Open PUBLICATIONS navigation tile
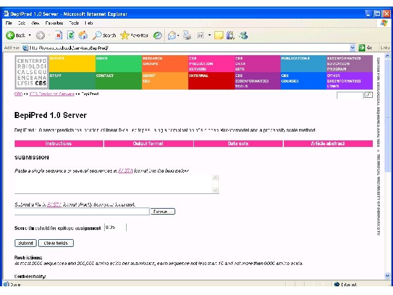The width and height of the screenshot is (393, 295). 303,64
